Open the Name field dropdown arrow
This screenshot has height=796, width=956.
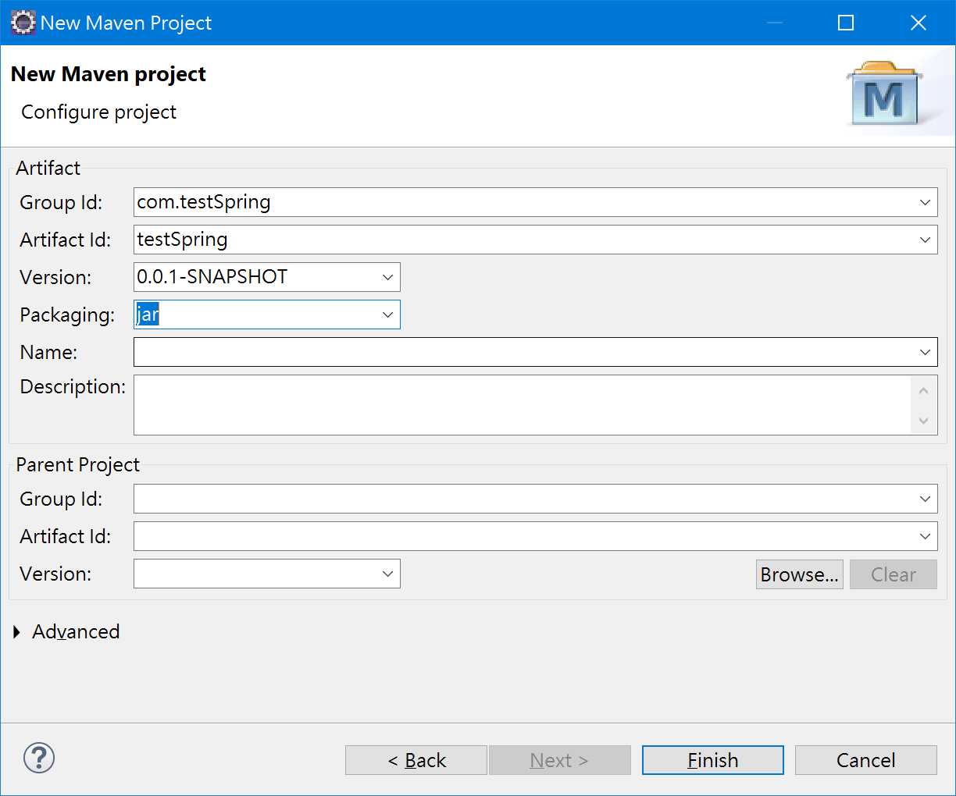[x=925, y=353]
